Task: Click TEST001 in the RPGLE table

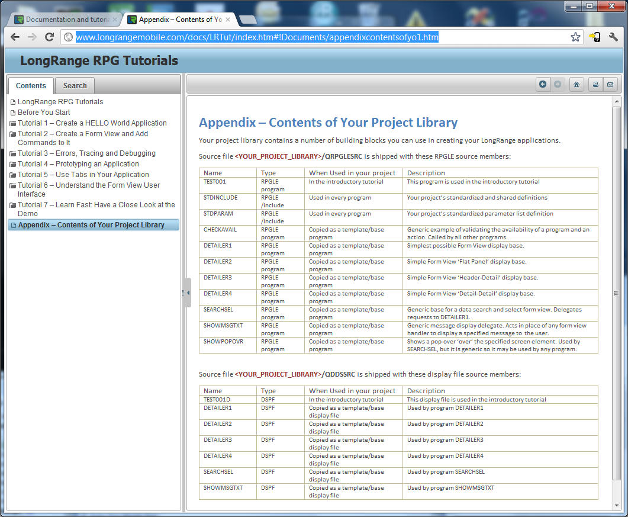Action: [215, 182]
